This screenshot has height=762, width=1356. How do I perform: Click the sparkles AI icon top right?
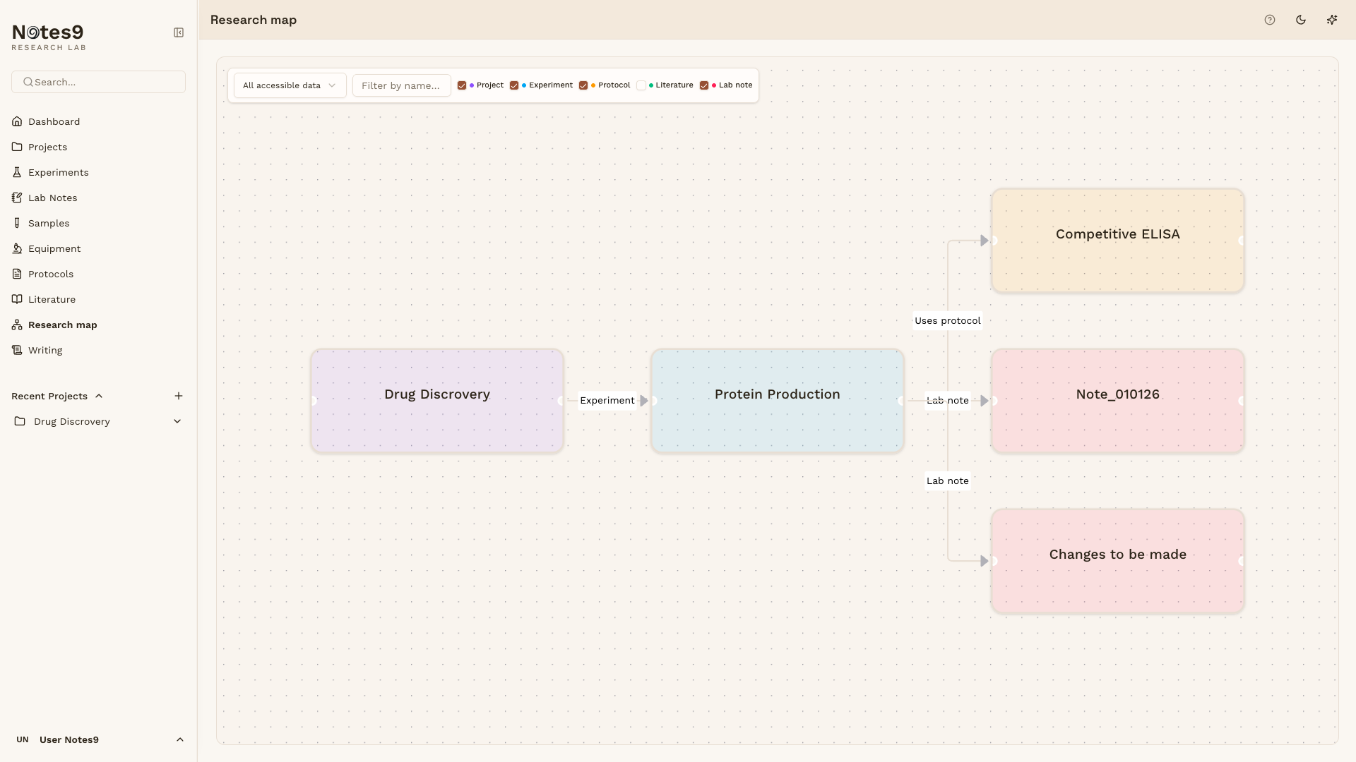coord(1332,20)
